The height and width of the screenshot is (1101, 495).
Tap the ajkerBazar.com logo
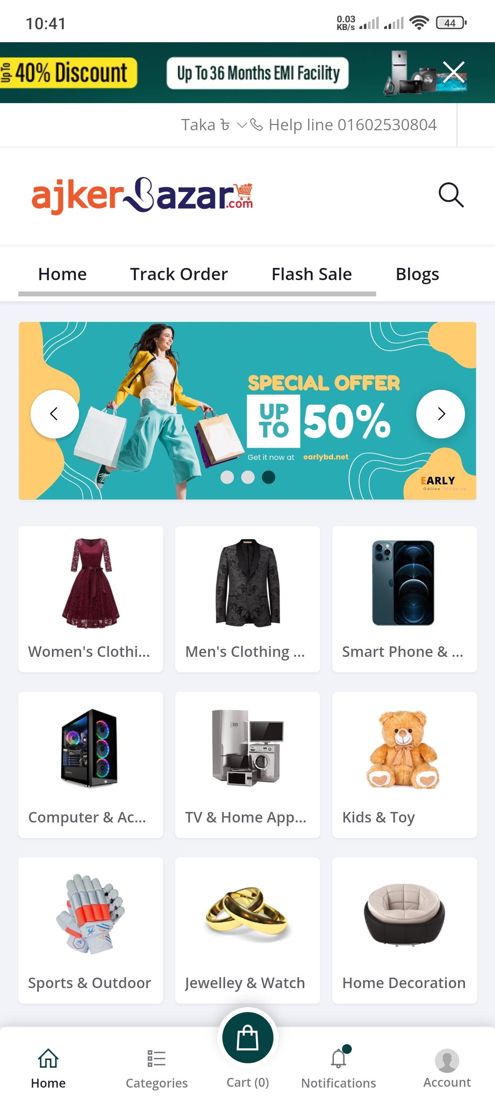(142, 195)
